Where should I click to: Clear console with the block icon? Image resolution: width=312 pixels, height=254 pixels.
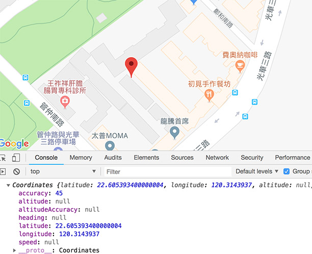(16, 171)
